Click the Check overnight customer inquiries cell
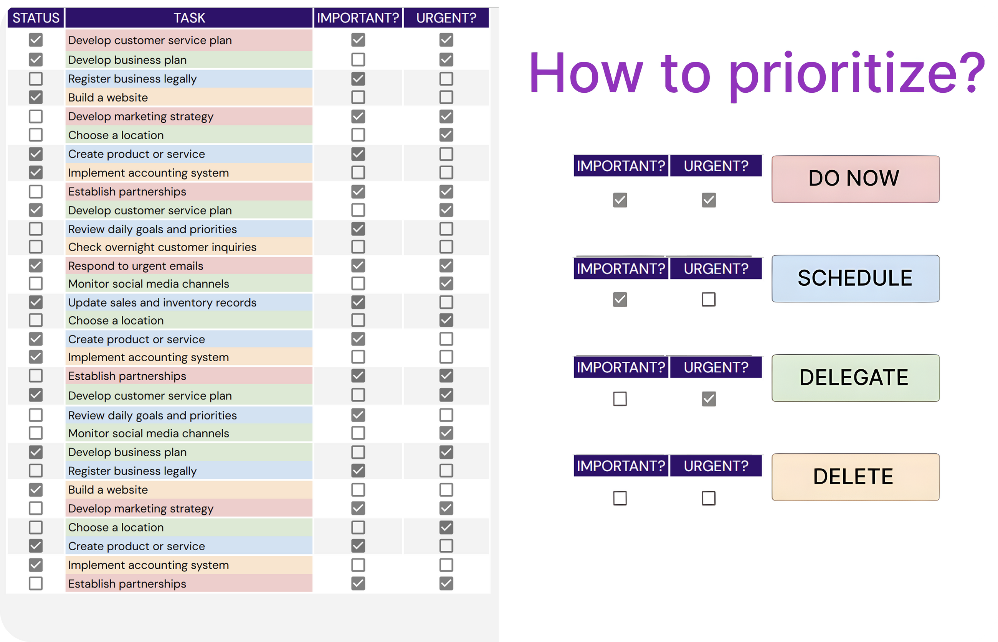Screen dimensions: 998x642 tap(189, 247)
